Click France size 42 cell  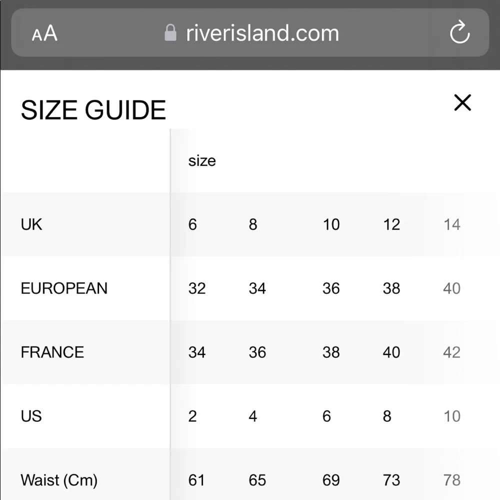click(452, 352)
